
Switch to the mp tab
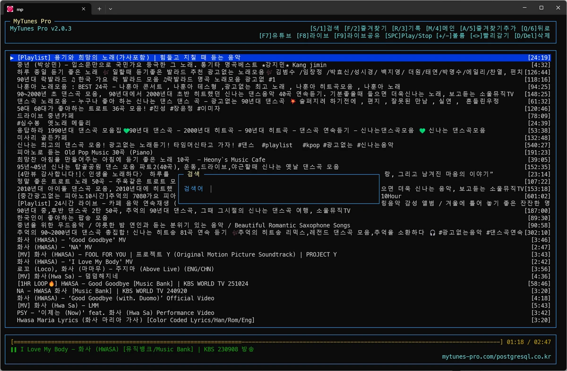pos(47,9)
